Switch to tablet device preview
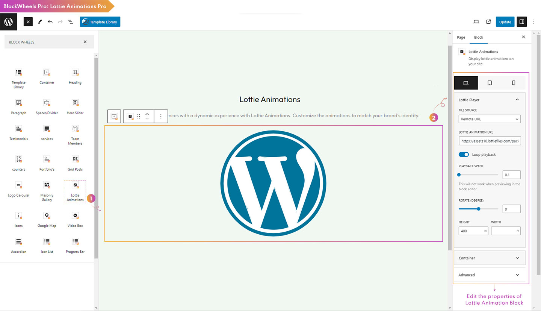The image size is (541, 311). pyautogui.click(x=490, y=83)
